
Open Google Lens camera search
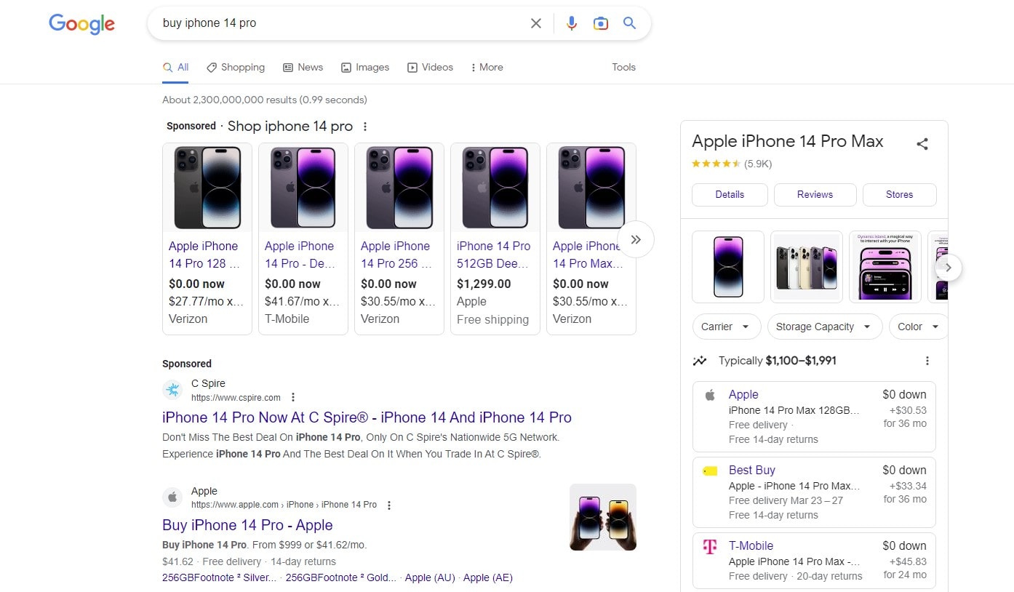601,23
